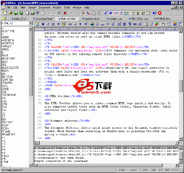
Task: Open Find using the flashlight icon
Action: (x=83, y=13)
